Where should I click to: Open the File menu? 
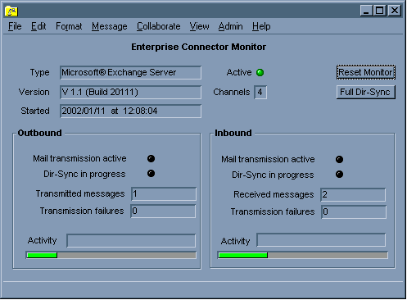click(x=15, y=26)
